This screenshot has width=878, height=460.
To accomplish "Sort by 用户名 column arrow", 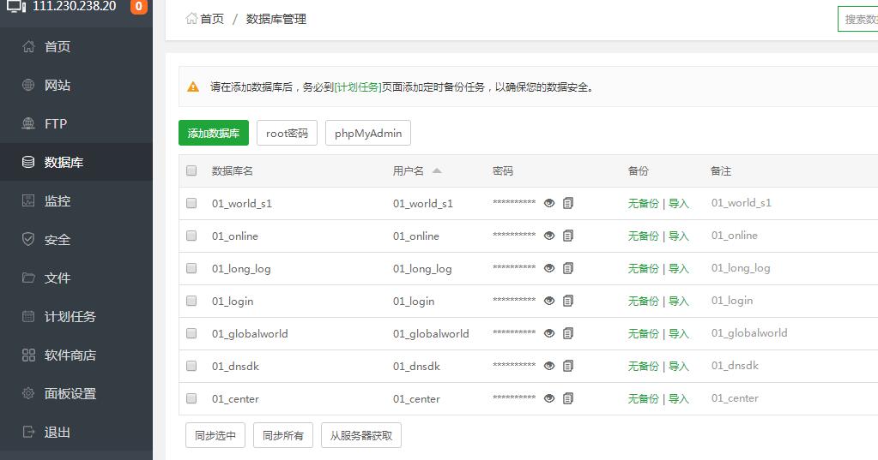I will (x=437, y=170).
